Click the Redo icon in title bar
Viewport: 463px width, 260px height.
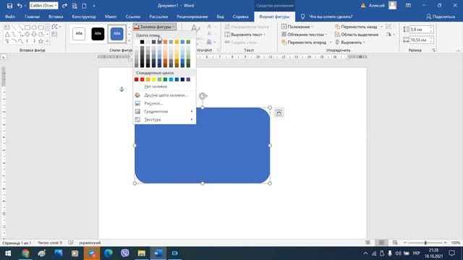(x=64, y=6)
